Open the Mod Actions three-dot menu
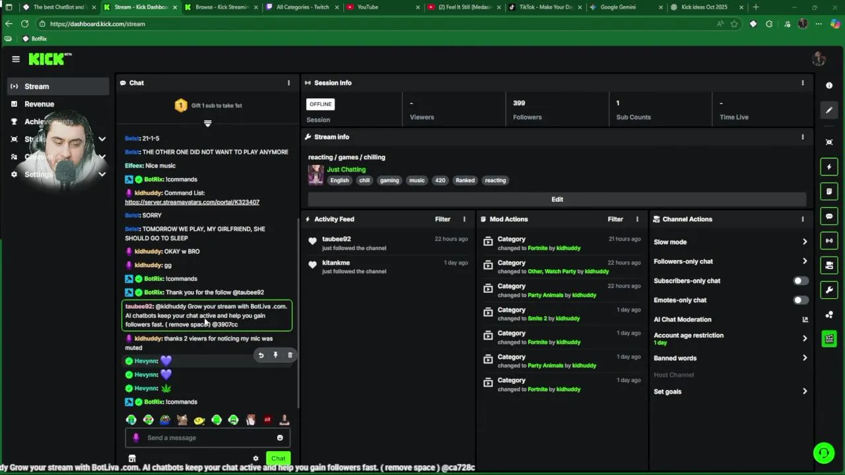The width and height of the screenshot is (845, 475). [637, 219]
